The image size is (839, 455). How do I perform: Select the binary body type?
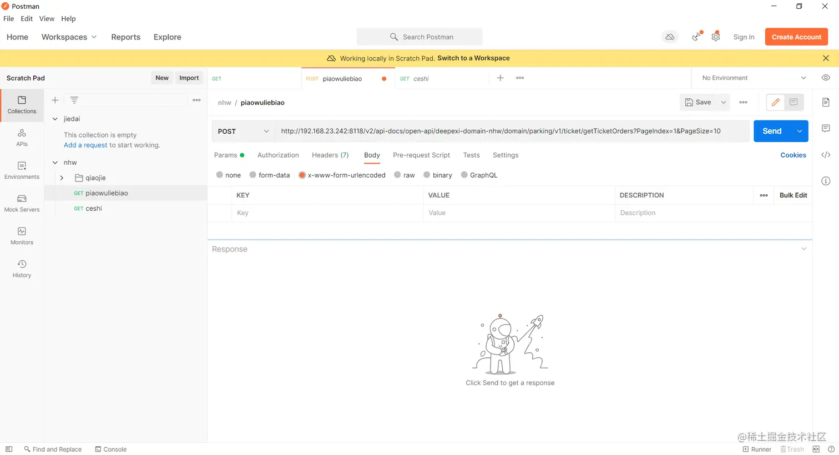point(427,175)
